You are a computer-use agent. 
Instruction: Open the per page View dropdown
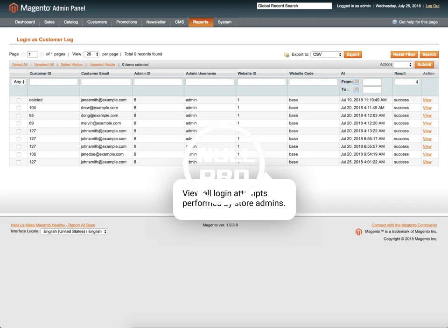[x=92, y=55]
